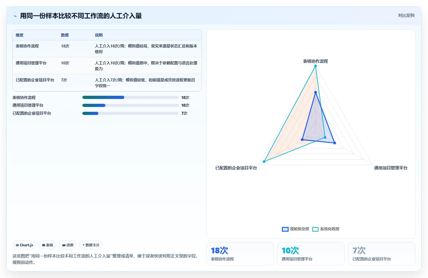
Task: Click 18次 value beside the first progress bar
Action: coord(185,97)
